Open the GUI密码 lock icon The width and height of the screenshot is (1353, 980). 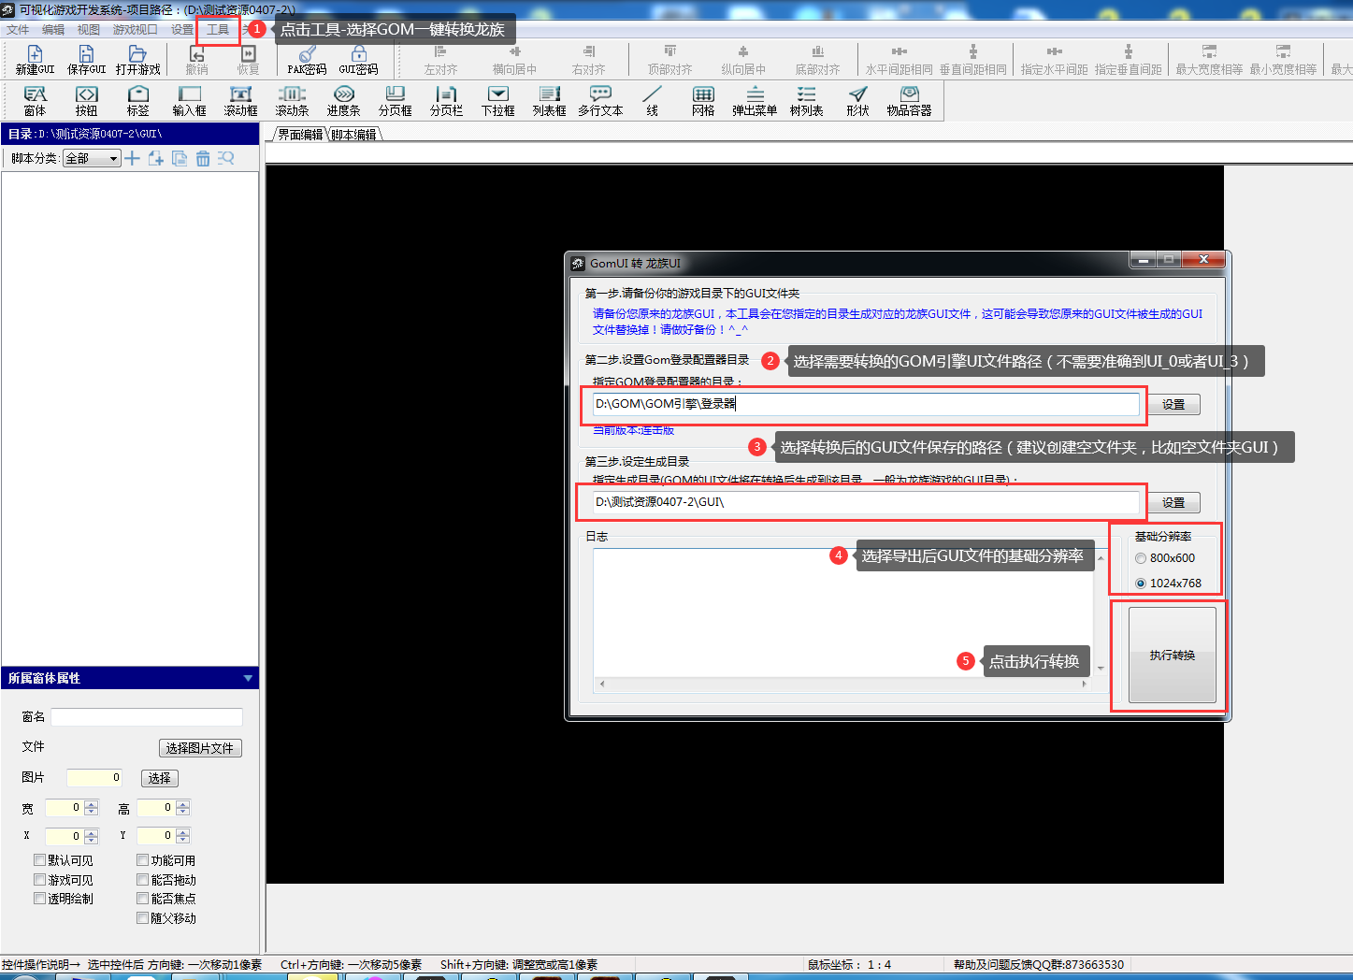358,60
